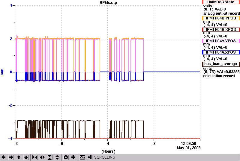This screenshot has height=161, width=240.
Task: Click the vertical inward-pointing triangles zoom icon
Action: tap(50, 157)
